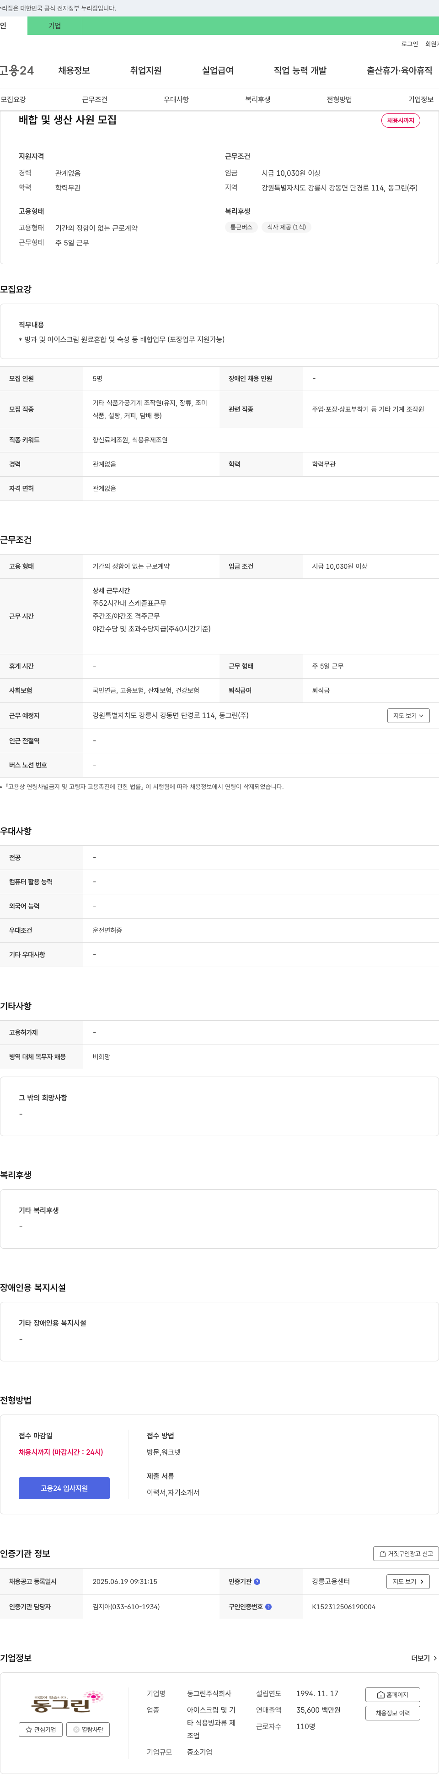Open the 실업급여 menu
This screenshot has height=1774, width=439.
217,70
